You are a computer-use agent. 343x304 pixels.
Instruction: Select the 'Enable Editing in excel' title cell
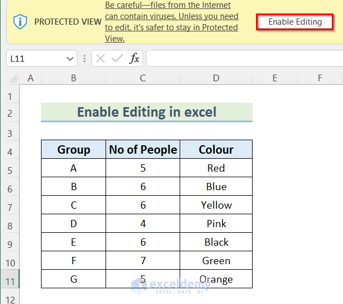(147, 112)
